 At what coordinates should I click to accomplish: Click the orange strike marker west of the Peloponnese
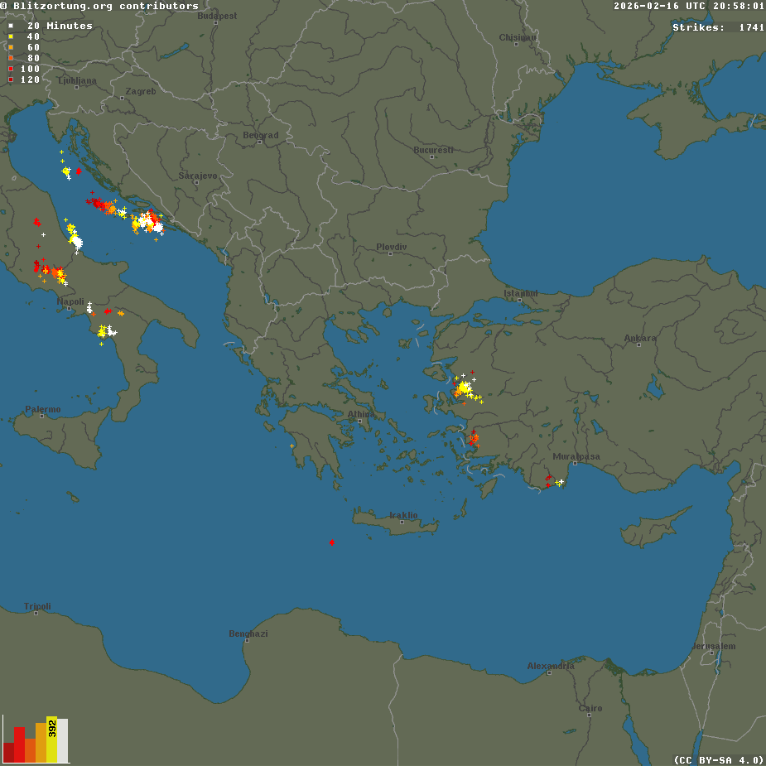(292, 446)
